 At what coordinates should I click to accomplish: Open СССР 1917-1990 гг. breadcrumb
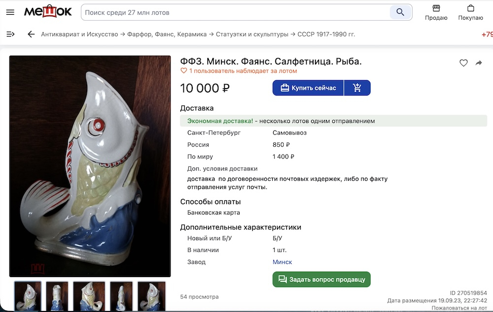tap(326, 34)
